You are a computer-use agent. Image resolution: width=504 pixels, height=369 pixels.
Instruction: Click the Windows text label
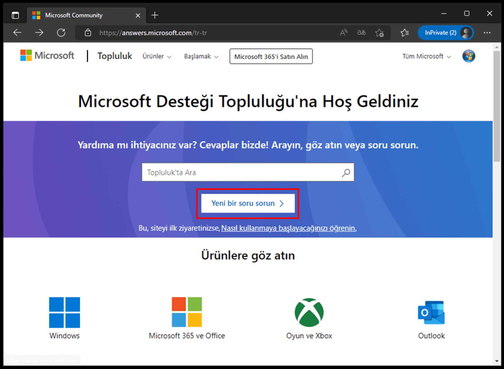tap(65, 336)
